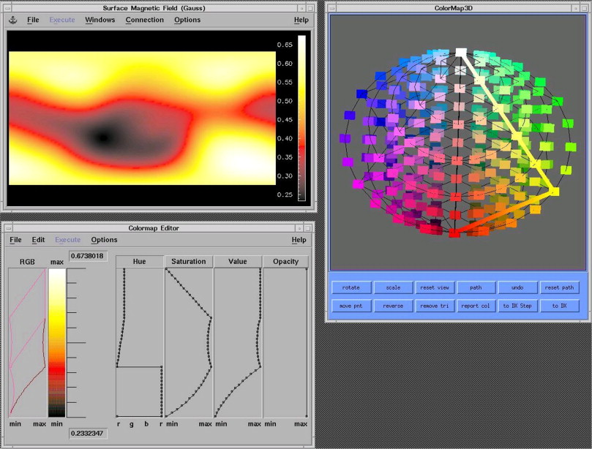
Task: Click the 0.45 legend label
Action: tap(285, 120)
